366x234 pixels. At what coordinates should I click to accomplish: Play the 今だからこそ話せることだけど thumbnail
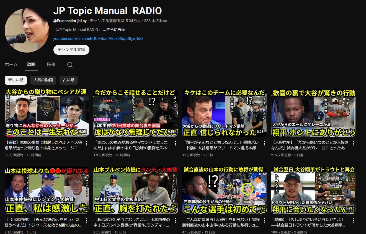(x=136, y=113)
